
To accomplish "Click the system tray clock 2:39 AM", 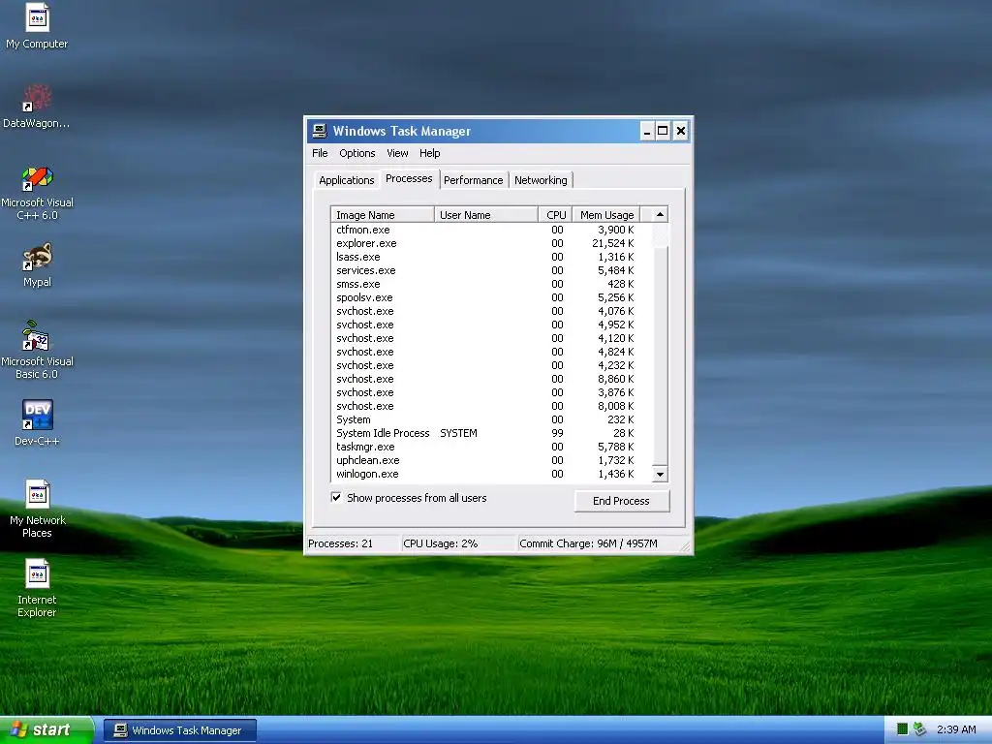I will click(x=956, y=729).
